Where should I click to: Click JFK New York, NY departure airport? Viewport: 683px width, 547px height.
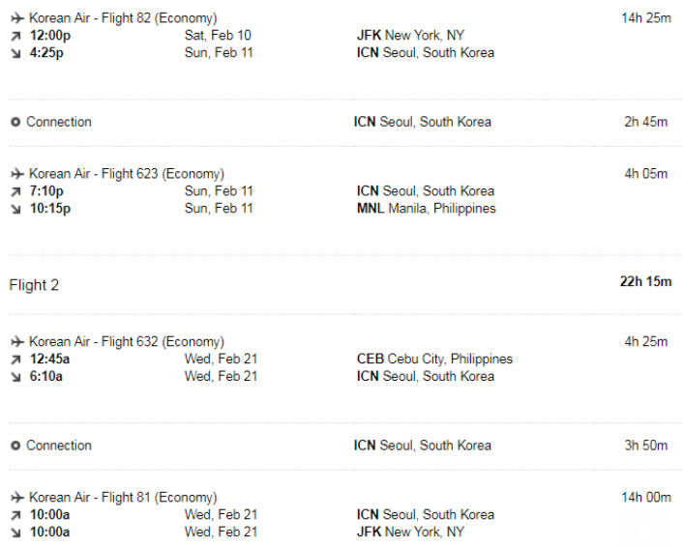tap(411, 35)
